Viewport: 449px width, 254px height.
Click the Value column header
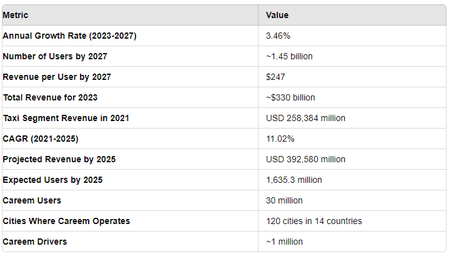[x=277, y=15]
